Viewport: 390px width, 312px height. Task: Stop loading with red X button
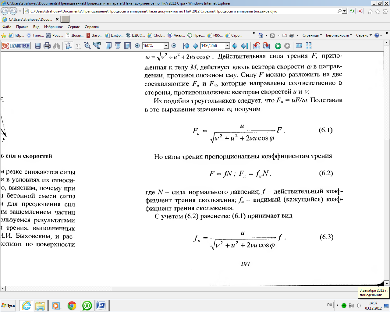360,11
